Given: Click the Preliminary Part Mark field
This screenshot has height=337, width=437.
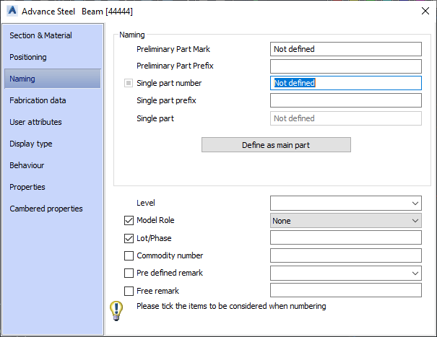Looking at the screenshot, I should (x=345, y=49).
